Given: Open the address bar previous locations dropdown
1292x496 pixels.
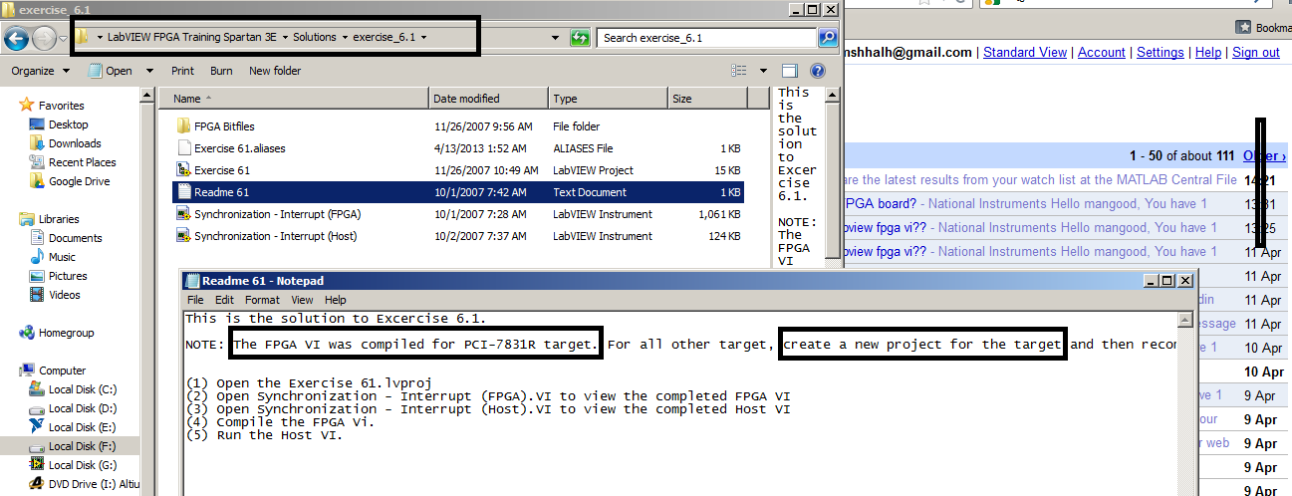Looking at the screenshot, I should point(556,38).
